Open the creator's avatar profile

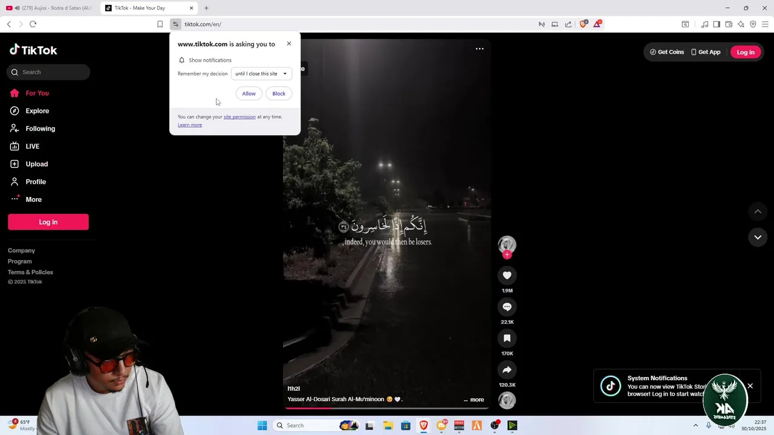tap(507, 244)
